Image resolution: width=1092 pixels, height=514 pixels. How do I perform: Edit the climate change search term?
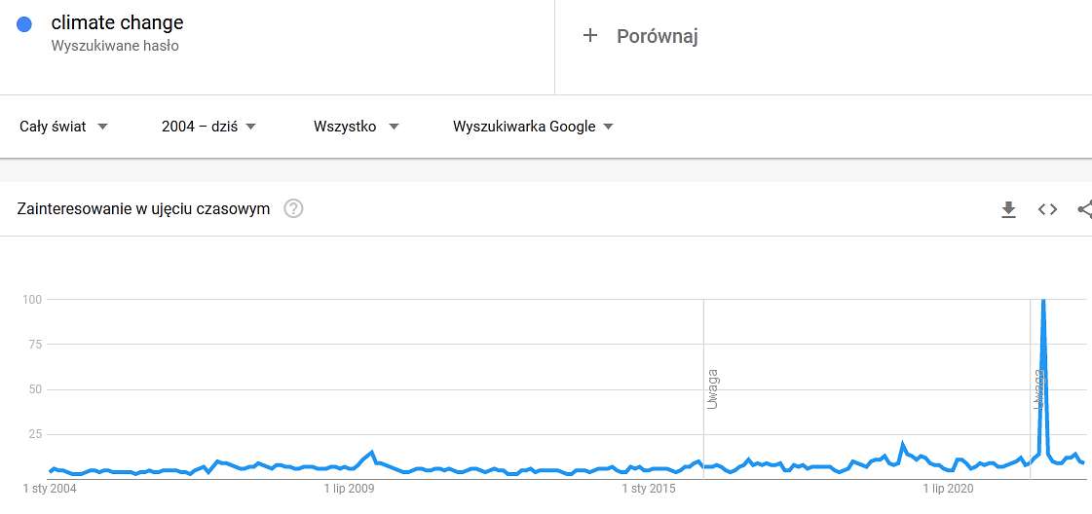[117, 23]
